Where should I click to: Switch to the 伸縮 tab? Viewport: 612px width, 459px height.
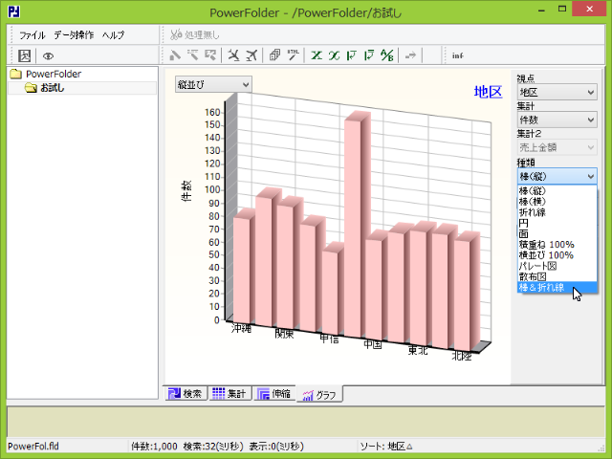(x=273, y=393)
